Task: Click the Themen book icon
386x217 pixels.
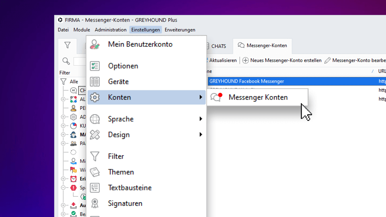Action: [95, 172]
